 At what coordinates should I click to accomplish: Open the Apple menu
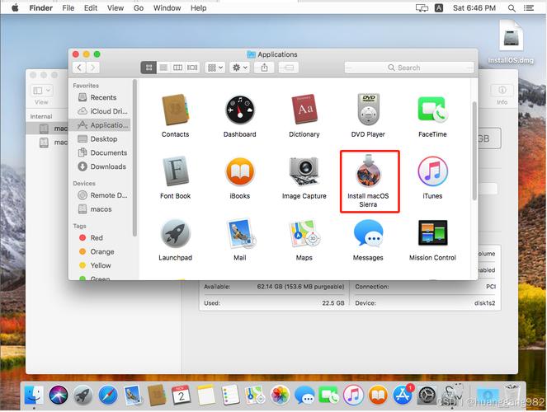point(15,7)
